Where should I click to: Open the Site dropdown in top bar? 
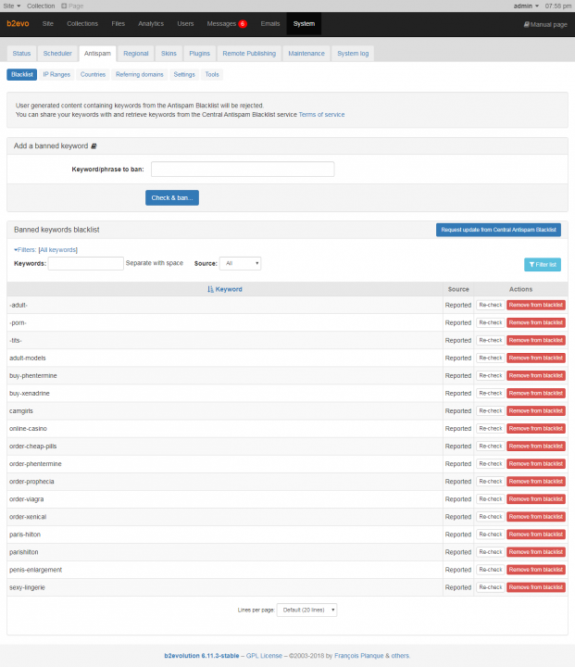click(12, 6)
